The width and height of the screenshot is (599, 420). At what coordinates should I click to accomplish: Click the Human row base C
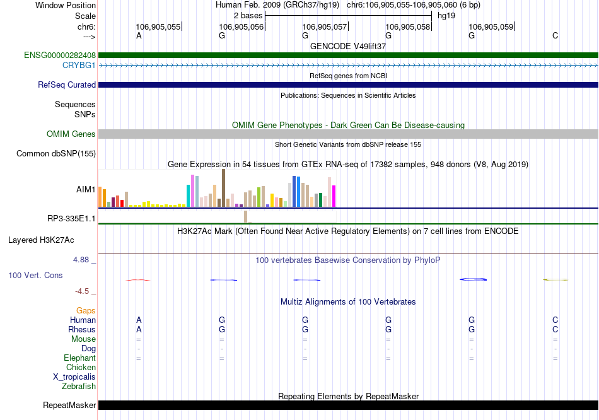555,320
